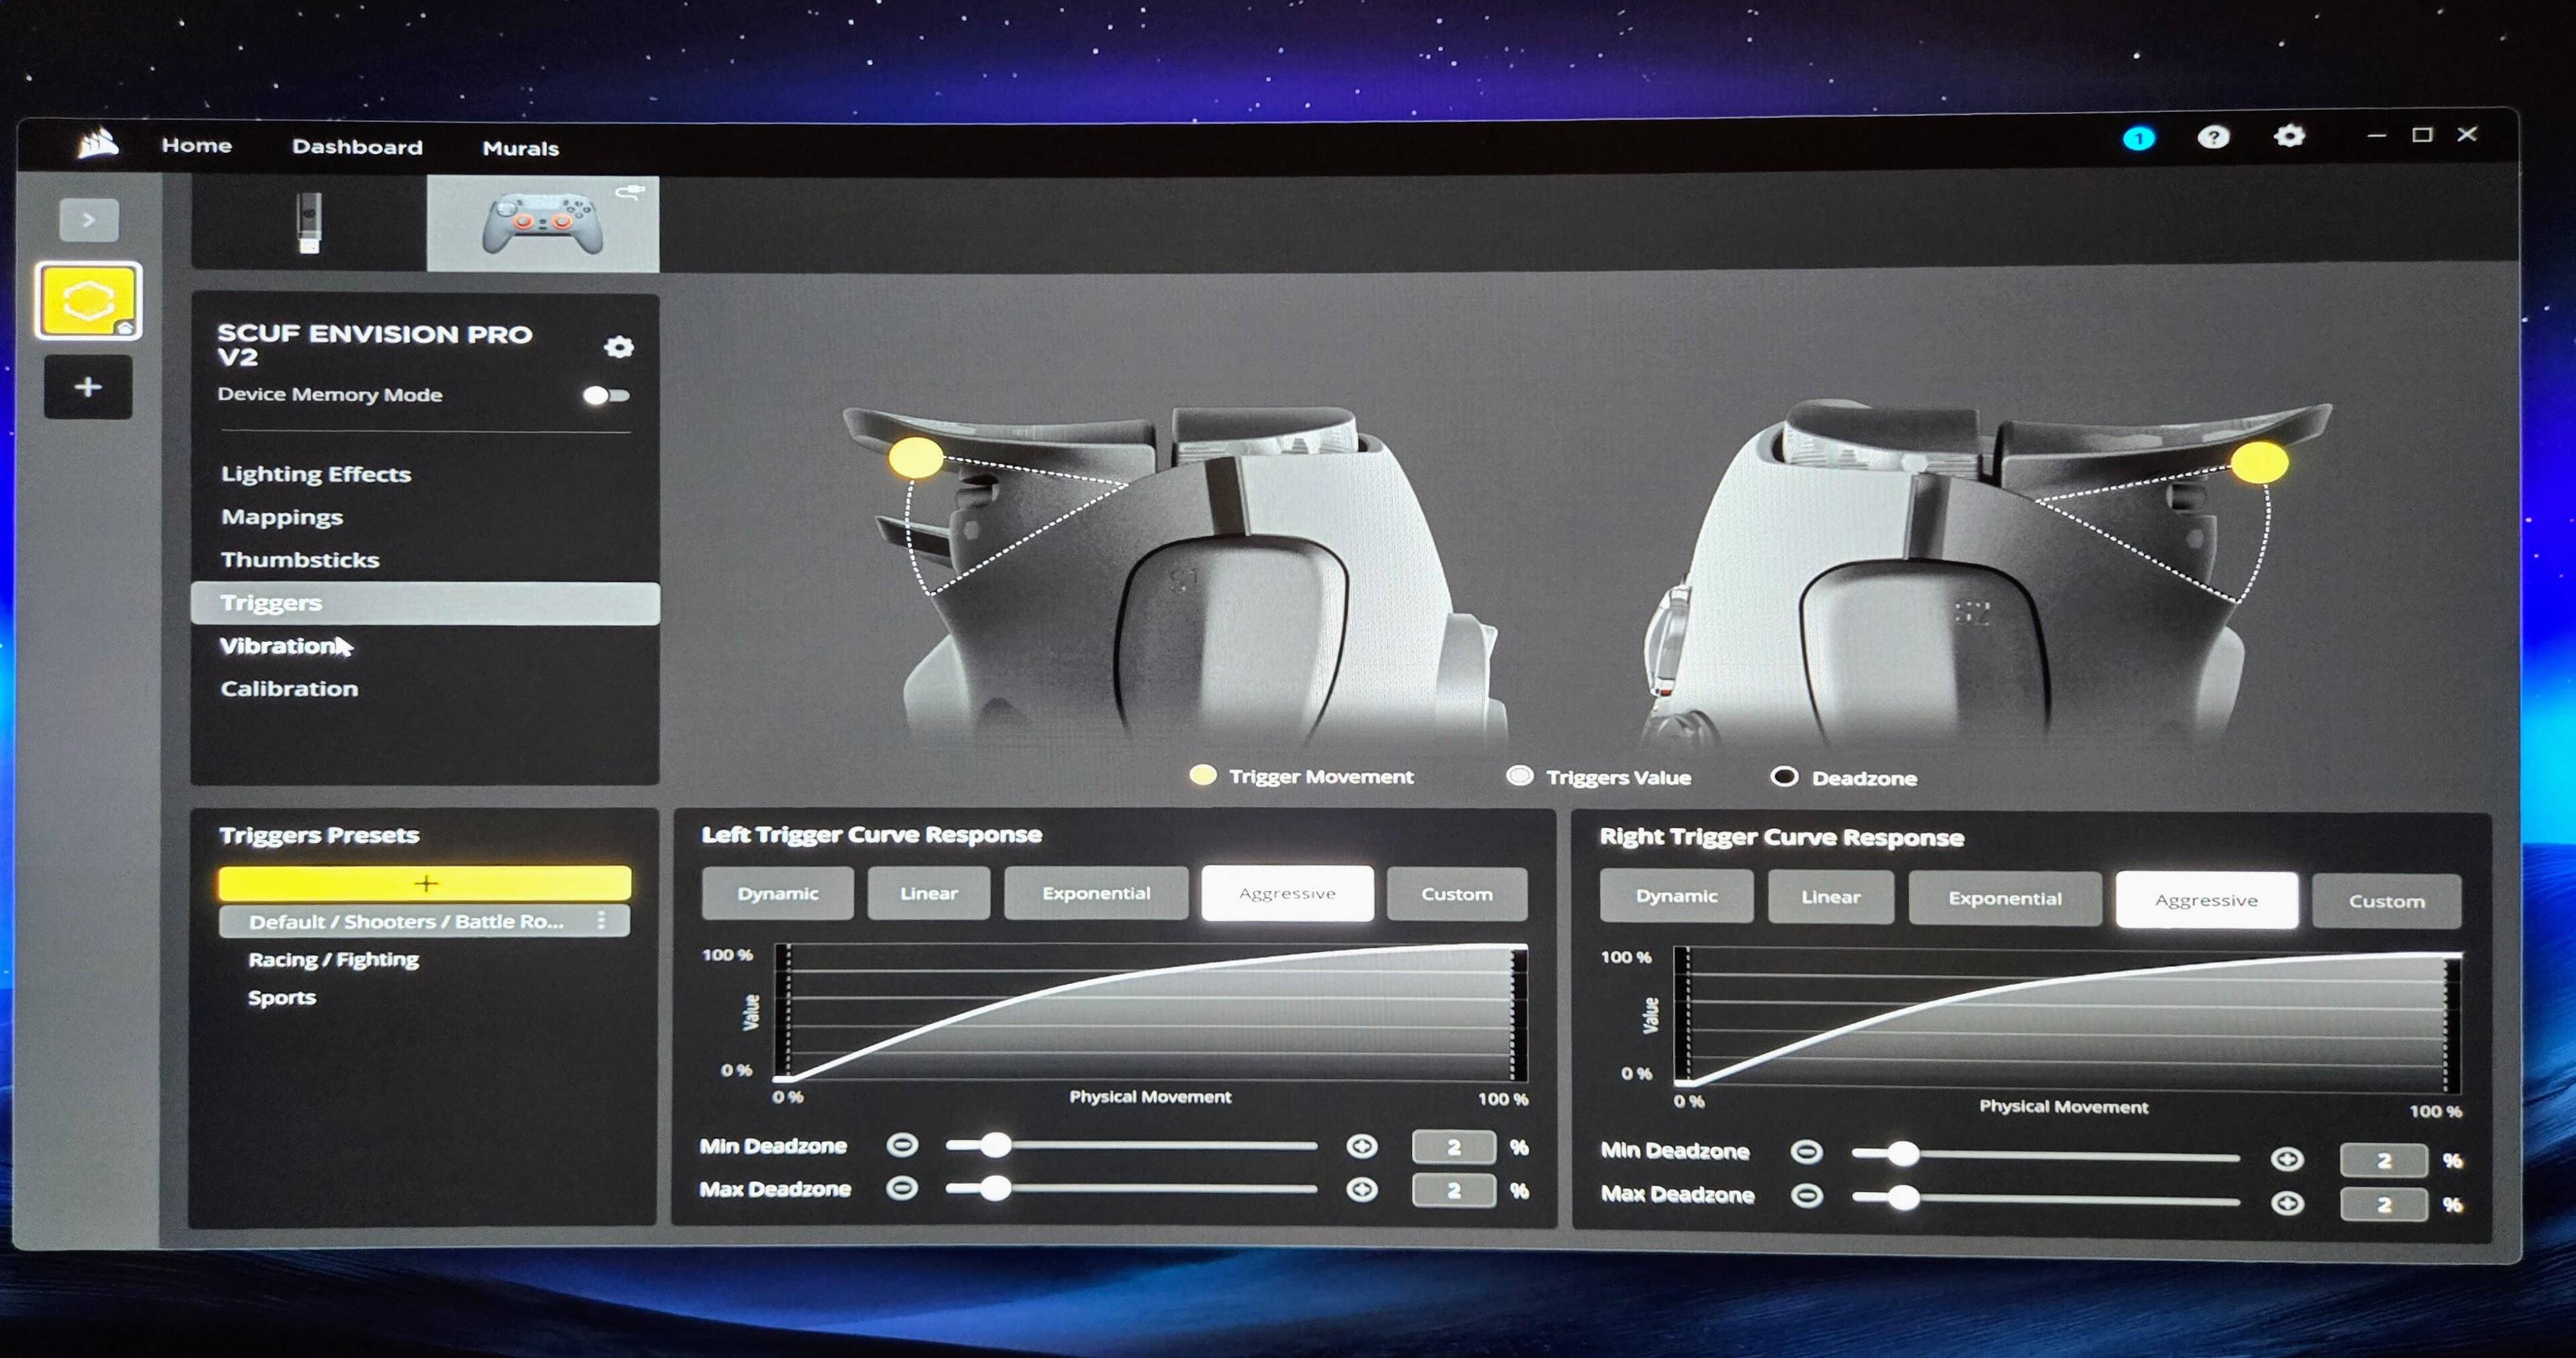The height and width of the screenshot is (1358, 2576).
Task: Open SCUF Envision Pro device settings gear
Action: pos(619,347)
